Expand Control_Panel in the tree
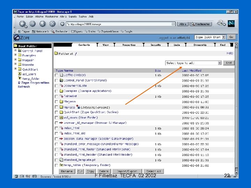This screenshot has width=251, height=188. tap(16, 50)
